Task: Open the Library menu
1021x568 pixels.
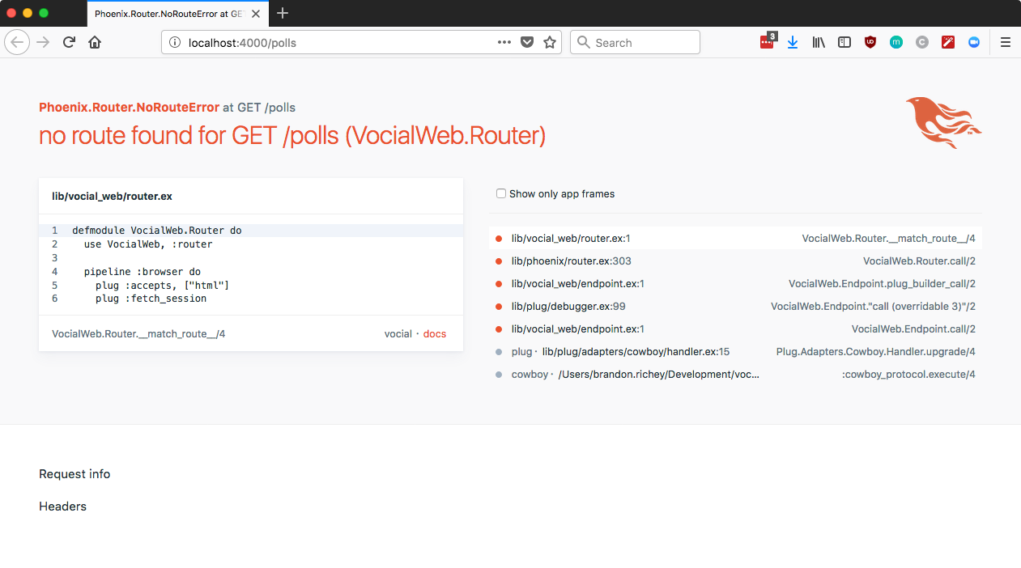Action: pos(819,43)
